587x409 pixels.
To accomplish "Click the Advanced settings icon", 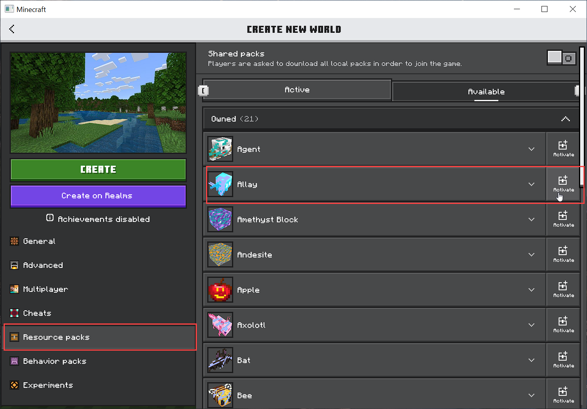I will coord(14,265).
